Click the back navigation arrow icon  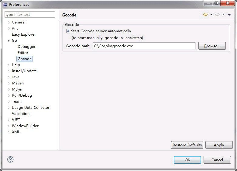[x=205, y=15]
